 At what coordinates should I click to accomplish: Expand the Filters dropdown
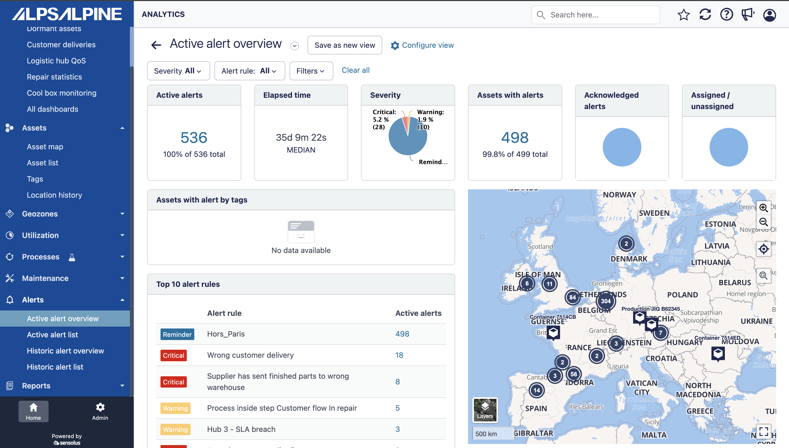click(311, 71)
